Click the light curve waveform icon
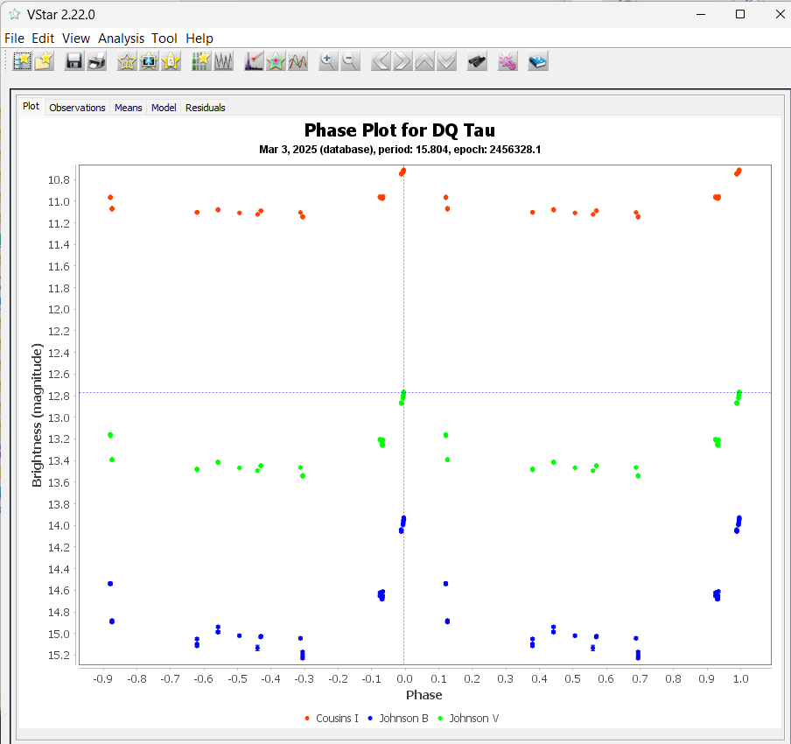Screen dimensions: 791x744 click(223, 61)
